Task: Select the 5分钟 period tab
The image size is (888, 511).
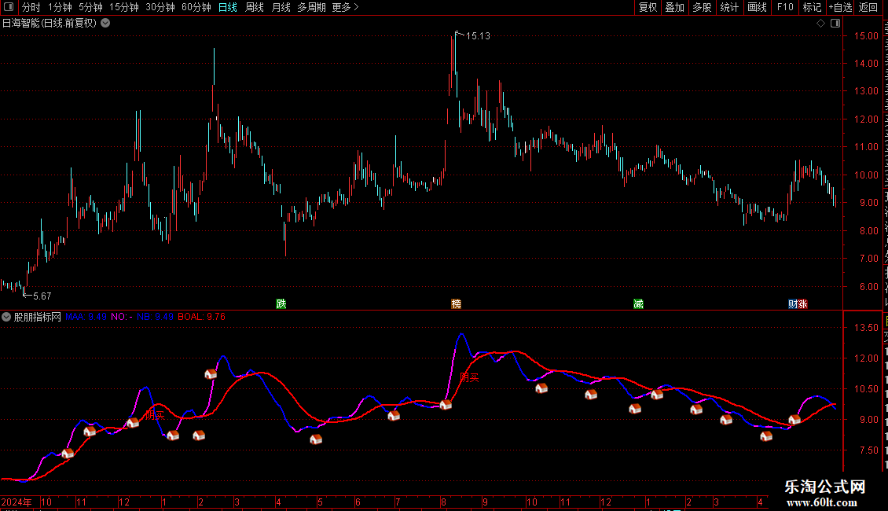Action: coord(90,7)
